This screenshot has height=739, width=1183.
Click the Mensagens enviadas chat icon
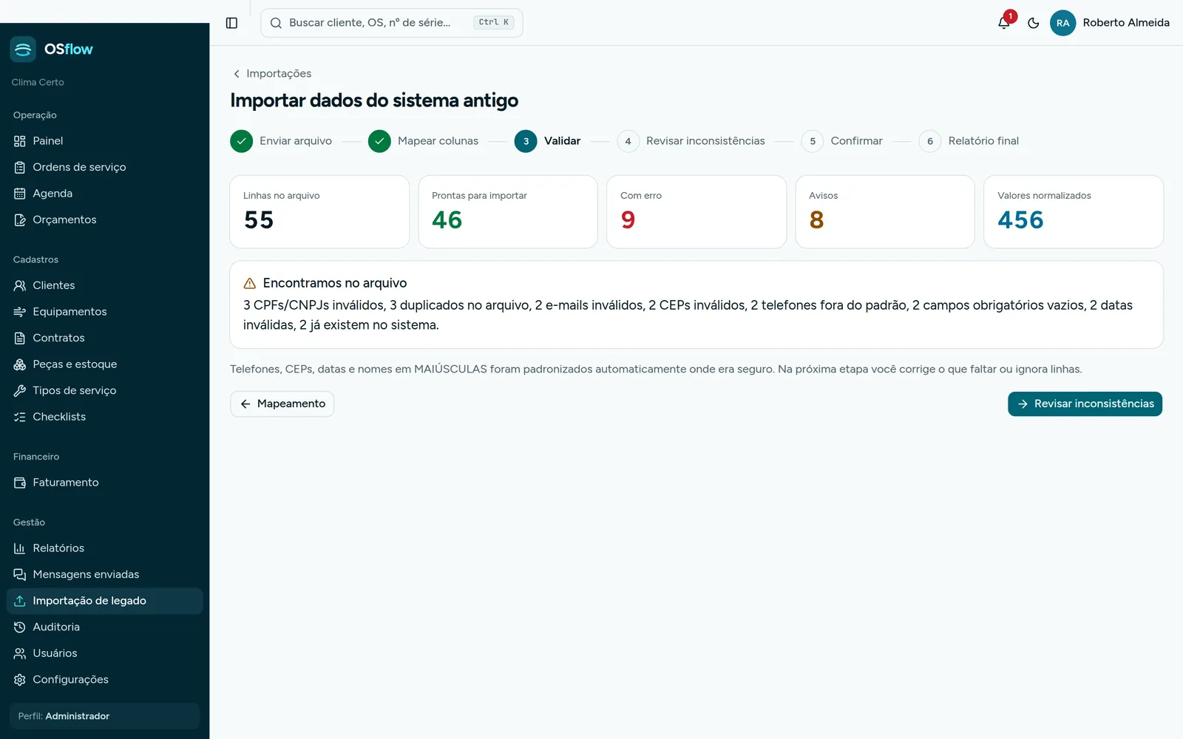[20, 574]
